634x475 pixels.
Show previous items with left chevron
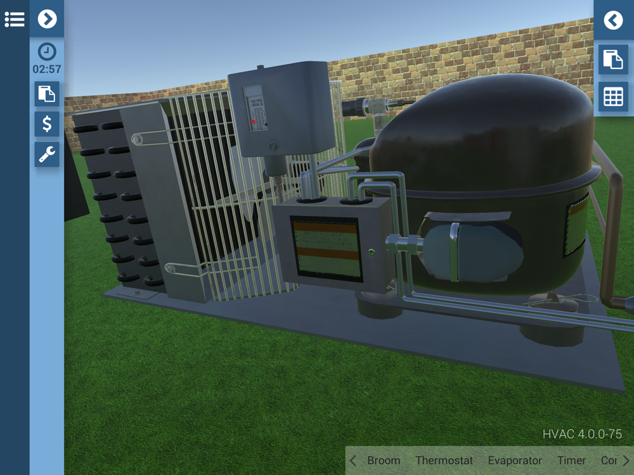pos(353,460)
